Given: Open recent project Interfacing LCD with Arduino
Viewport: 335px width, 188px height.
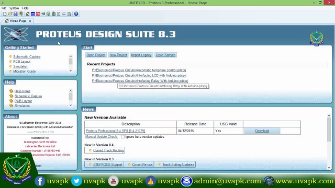Looking at the screenshot, I should [139, 75].
